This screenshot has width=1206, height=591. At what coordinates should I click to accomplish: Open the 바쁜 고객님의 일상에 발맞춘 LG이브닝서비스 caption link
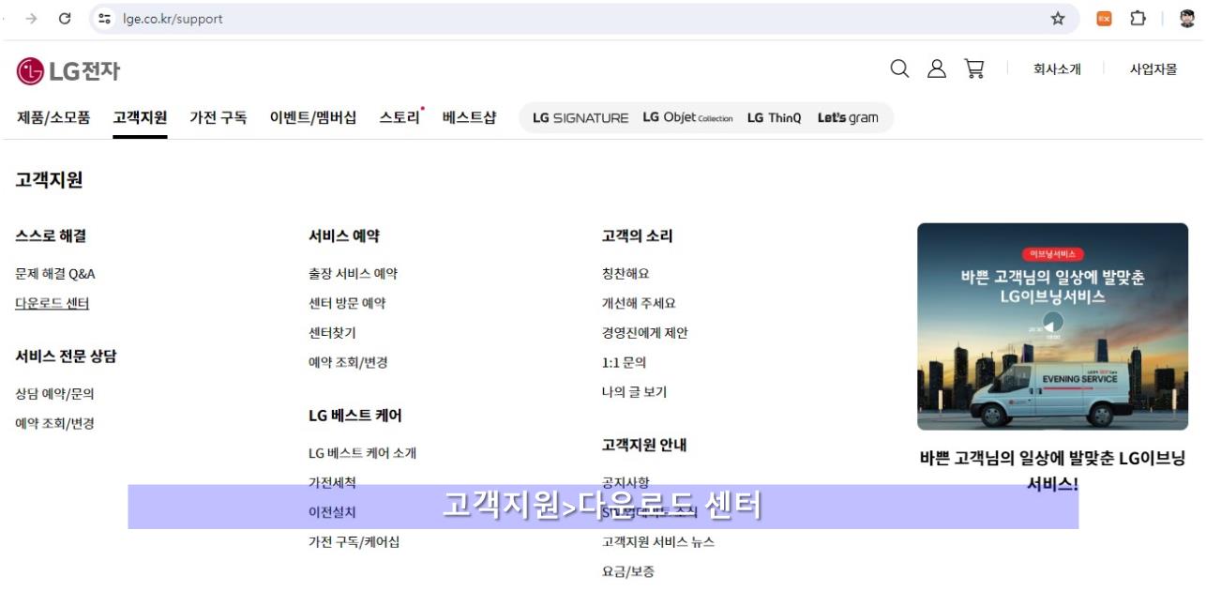tap(1052, 471)
